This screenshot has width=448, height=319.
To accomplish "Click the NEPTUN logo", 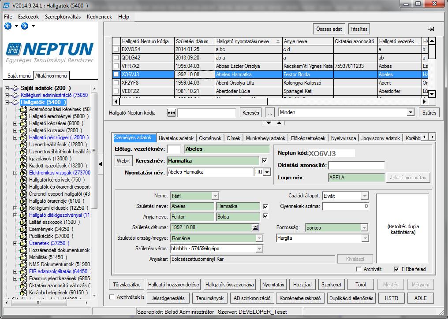I will pos(49,52).
